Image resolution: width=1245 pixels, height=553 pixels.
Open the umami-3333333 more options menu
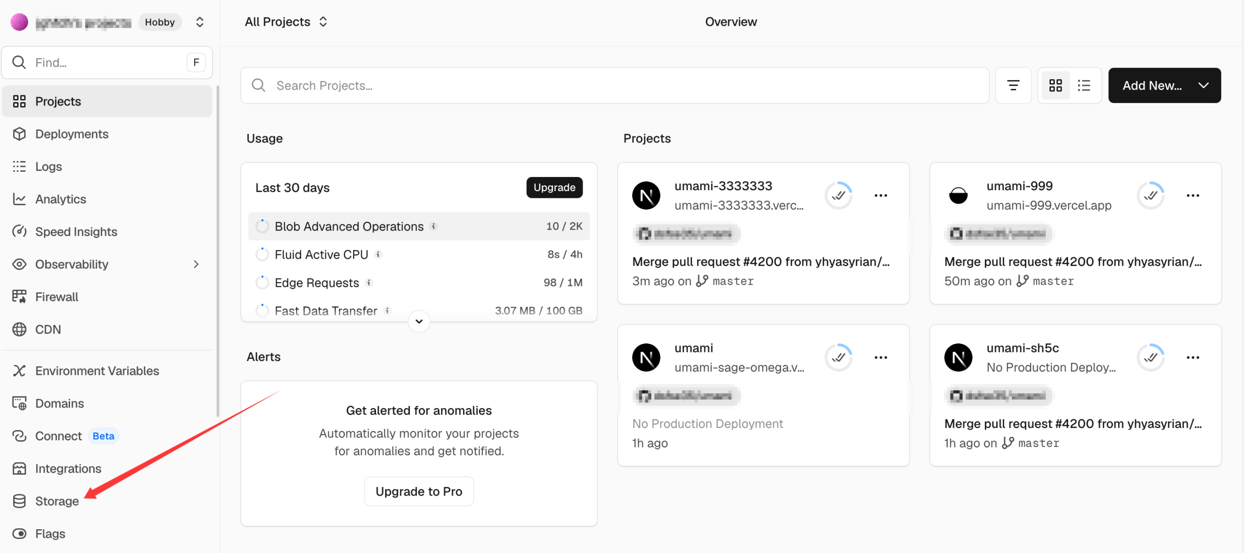coord(881,196)
